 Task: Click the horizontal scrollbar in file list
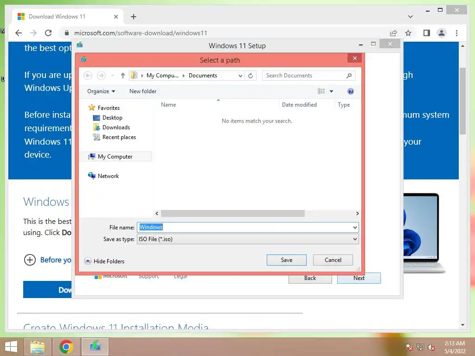(x=233, y=213)
